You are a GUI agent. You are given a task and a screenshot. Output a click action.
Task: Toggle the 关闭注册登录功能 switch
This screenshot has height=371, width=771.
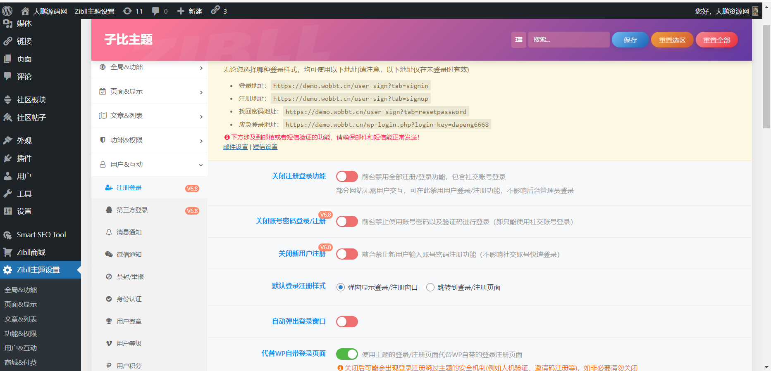pos(347,177)
